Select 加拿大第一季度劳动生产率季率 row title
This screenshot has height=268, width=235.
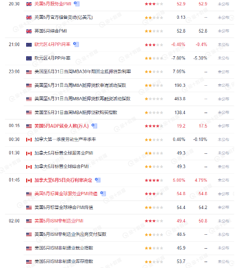[x=65, y=139]
